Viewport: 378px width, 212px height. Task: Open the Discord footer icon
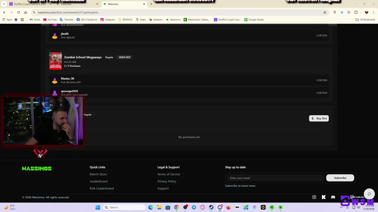point(333,197)
